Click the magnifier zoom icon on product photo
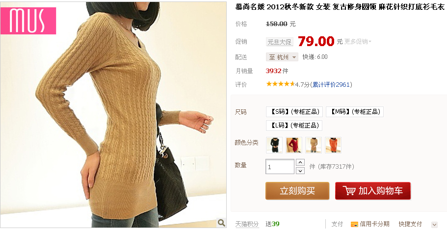Viewport: 447px width, 229px height. point(221,223)
